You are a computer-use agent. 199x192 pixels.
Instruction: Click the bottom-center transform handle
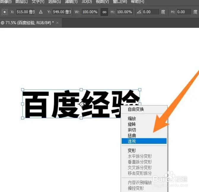(81, 118)
